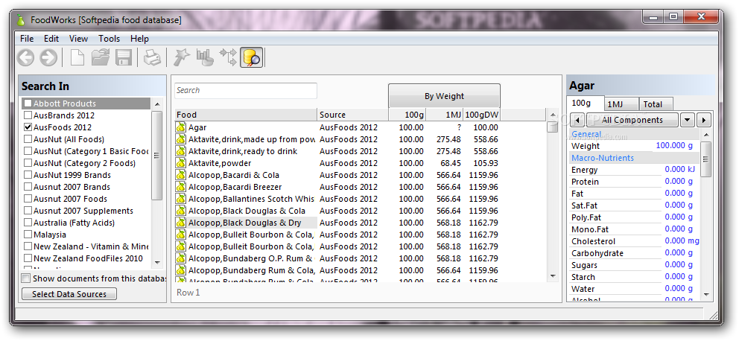739x341 pixels.
Task: Collapse the General section header
Action: (x=635, y=134)
